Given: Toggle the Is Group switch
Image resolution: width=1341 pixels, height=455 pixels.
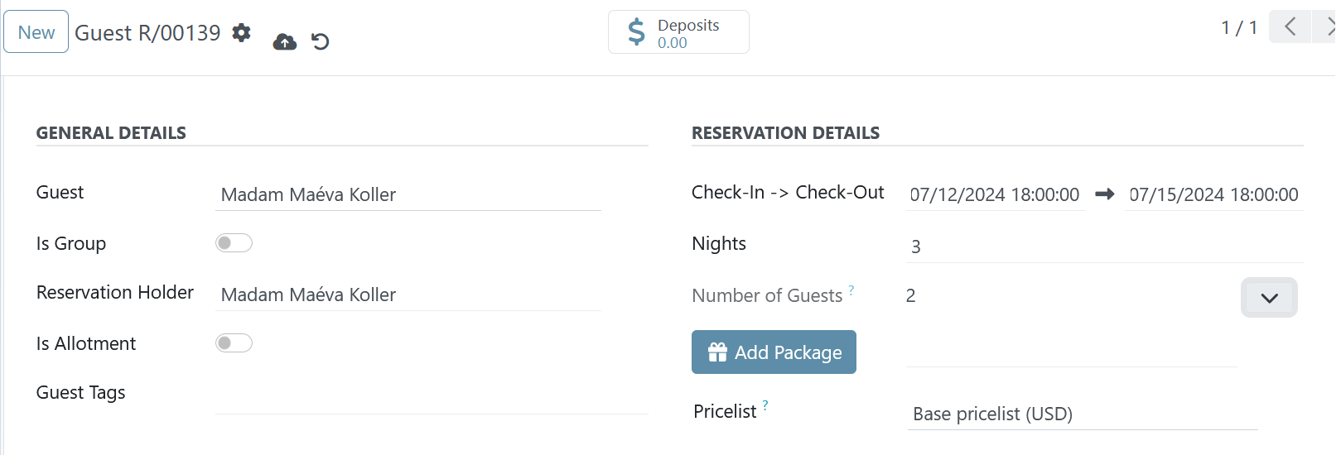Looking at the screenshot, I should [x=234, y=243].
